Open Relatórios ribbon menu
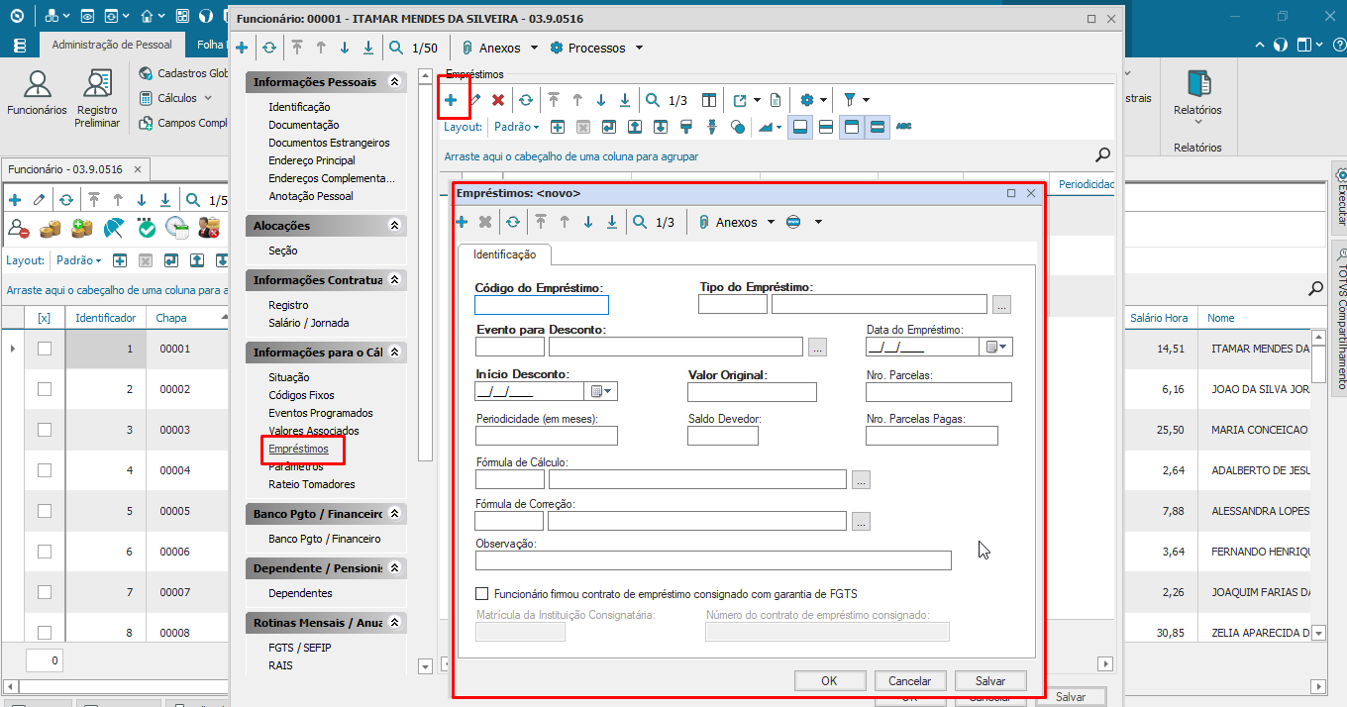Screen dimensions: 1347x707 [1197, 96]
